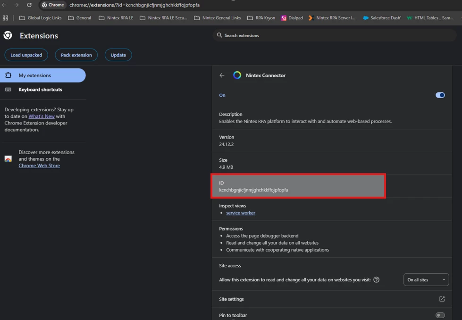Image resolution: width=462 pixels, height=320 pixels.
Task: Open the HTML Tables _ Sam... bookmark
Action: [430, 18]
